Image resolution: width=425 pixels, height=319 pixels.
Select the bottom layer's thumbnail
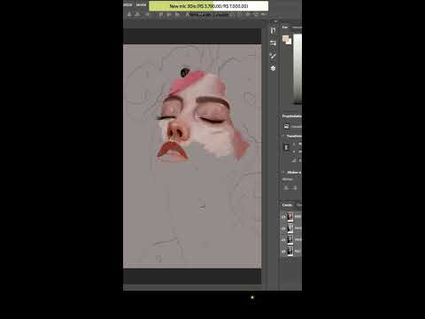290,252
